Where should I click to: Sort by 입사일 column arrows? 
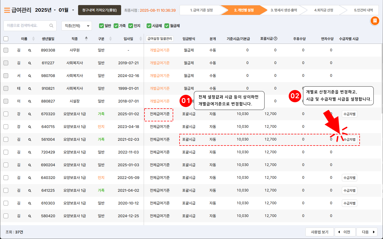click(141, 39)
